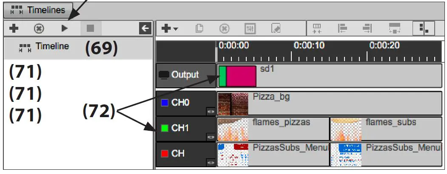
Task: Stop timeline playback
Action: [x=90, y=28]
